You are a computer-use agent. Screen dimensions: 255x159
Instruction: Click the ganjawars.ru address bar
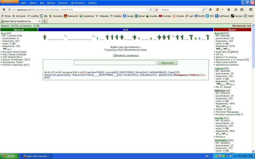[x=78, y=10]
